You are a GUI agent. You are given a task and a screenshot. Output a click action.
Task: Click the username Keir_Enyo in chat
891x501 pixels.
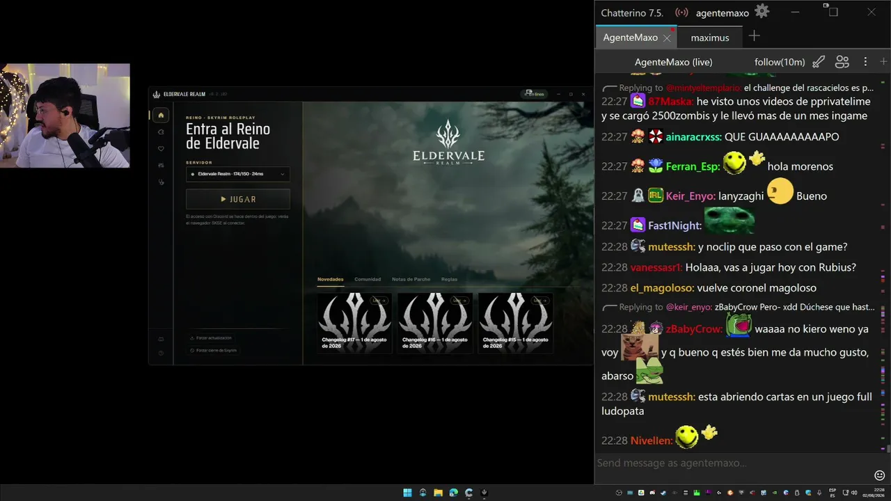(691, 196)
